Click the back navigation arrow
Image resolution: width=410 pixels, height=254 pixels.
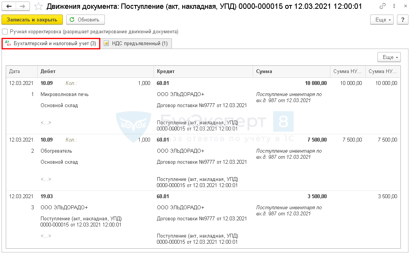point(10,7)
